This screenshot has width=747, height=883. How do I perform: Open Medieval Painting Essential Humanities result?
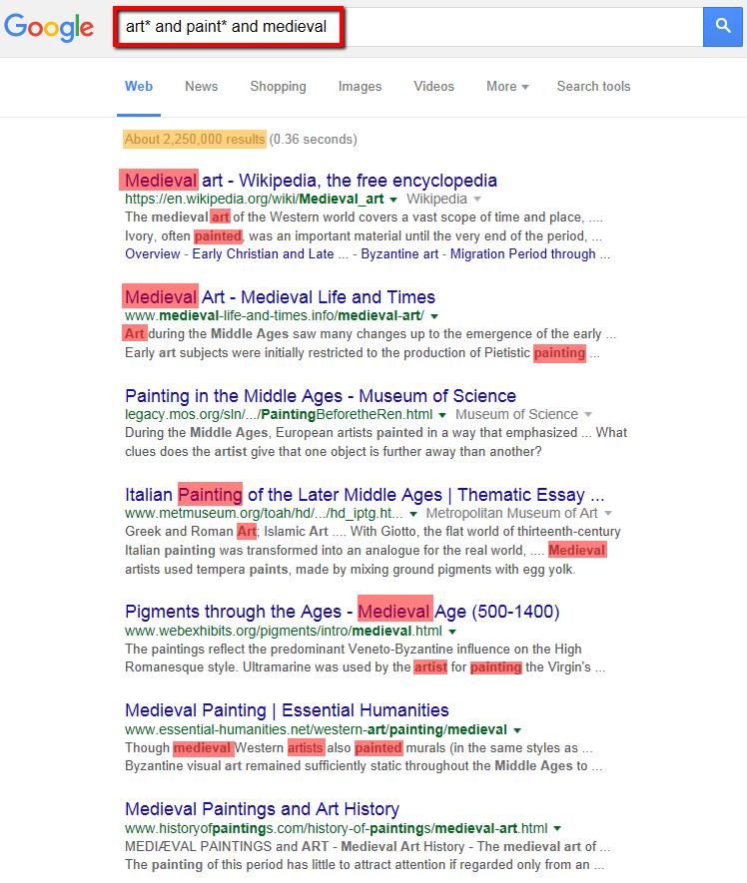pyautogui.click(x=287, y=710)
